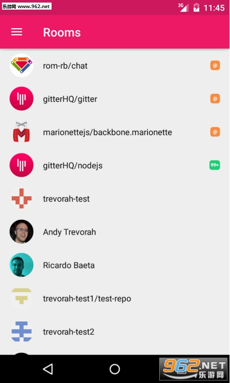Tap the trevorah-test1/test-repo yellow avatar
230x383 pixels.
pyautogui.click(x=21, y=298)
